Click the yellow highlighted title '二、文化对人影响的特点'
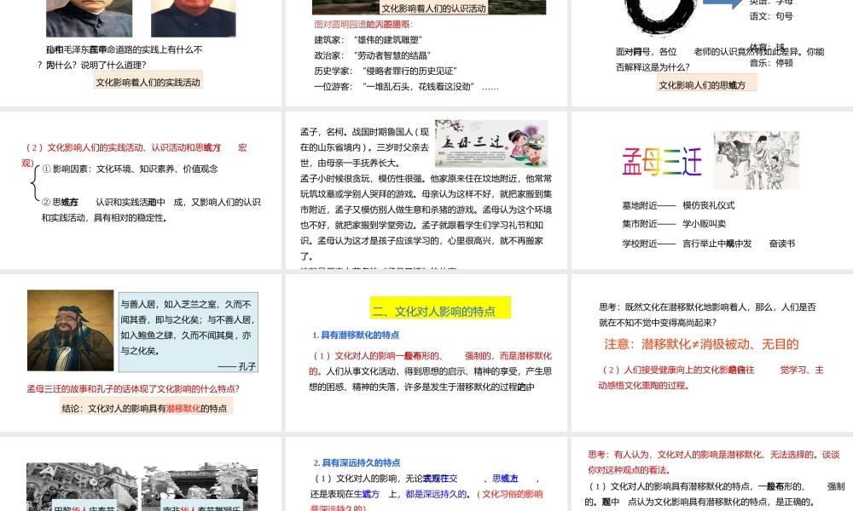This screenshot has width=853, height=511. pos(441,308)
